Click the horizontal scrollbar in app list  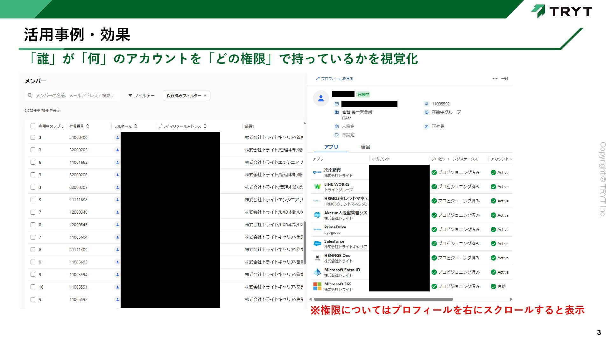383,299
